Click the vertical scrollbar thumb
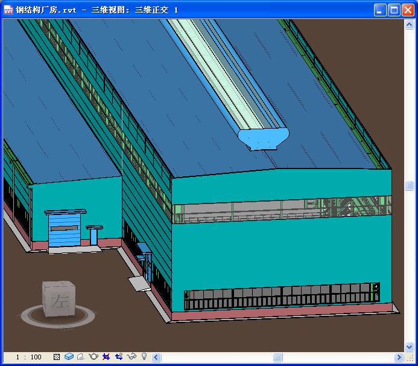Screen dimensions: 418x366 pyautogui.click(x=409, y=186)
